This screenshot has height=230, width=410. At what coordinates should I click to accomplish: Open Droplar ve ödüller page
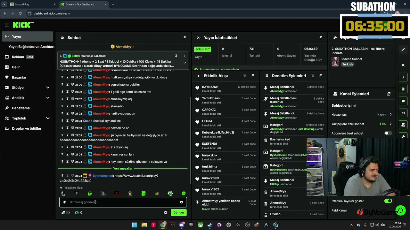27,128
